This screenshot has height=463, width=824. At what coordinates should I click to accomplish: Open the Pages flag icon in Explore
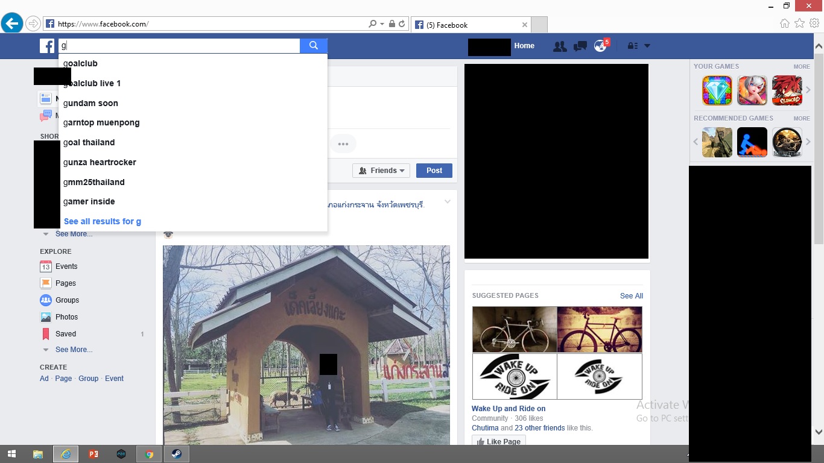click(x=46, y=283)
